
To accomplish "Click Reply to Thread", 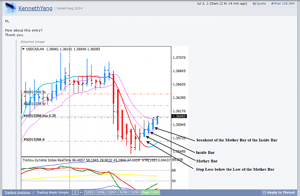I will pyautogui.click(x=279, y=192).
